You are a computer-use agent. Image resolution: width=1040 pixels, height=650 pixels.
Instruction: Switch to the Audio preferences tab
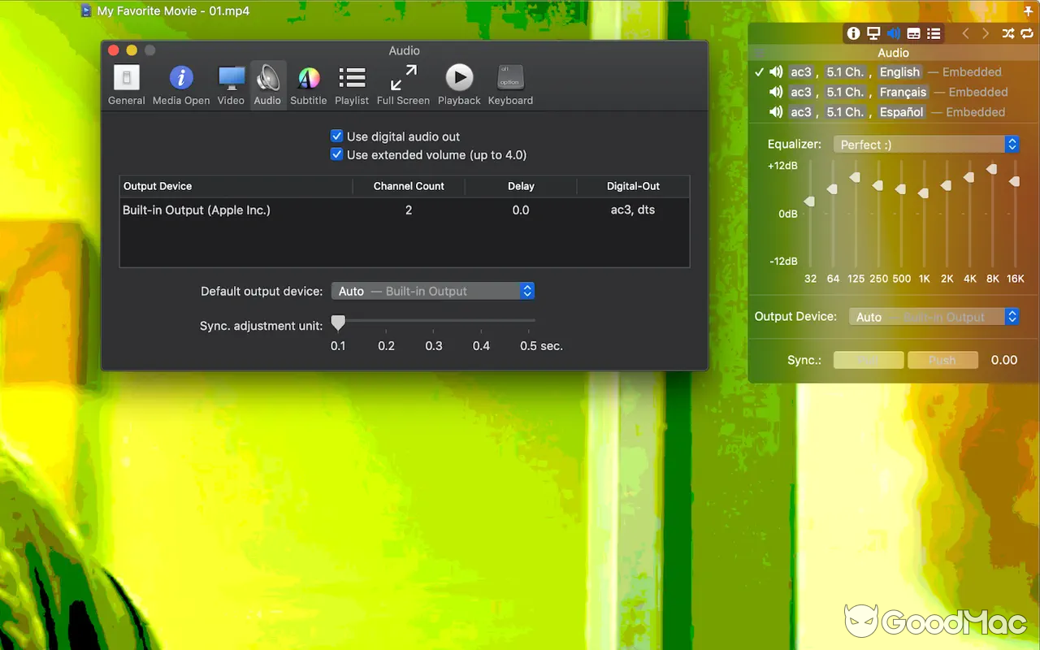[x=267, y=81]
